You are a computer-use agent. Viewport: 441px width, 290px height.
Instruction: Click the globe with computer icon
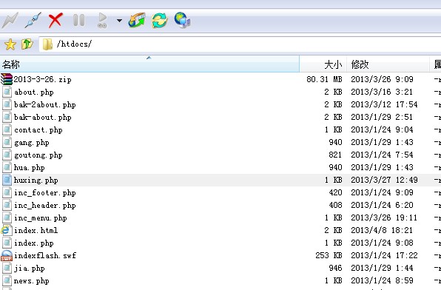point(182,20)
